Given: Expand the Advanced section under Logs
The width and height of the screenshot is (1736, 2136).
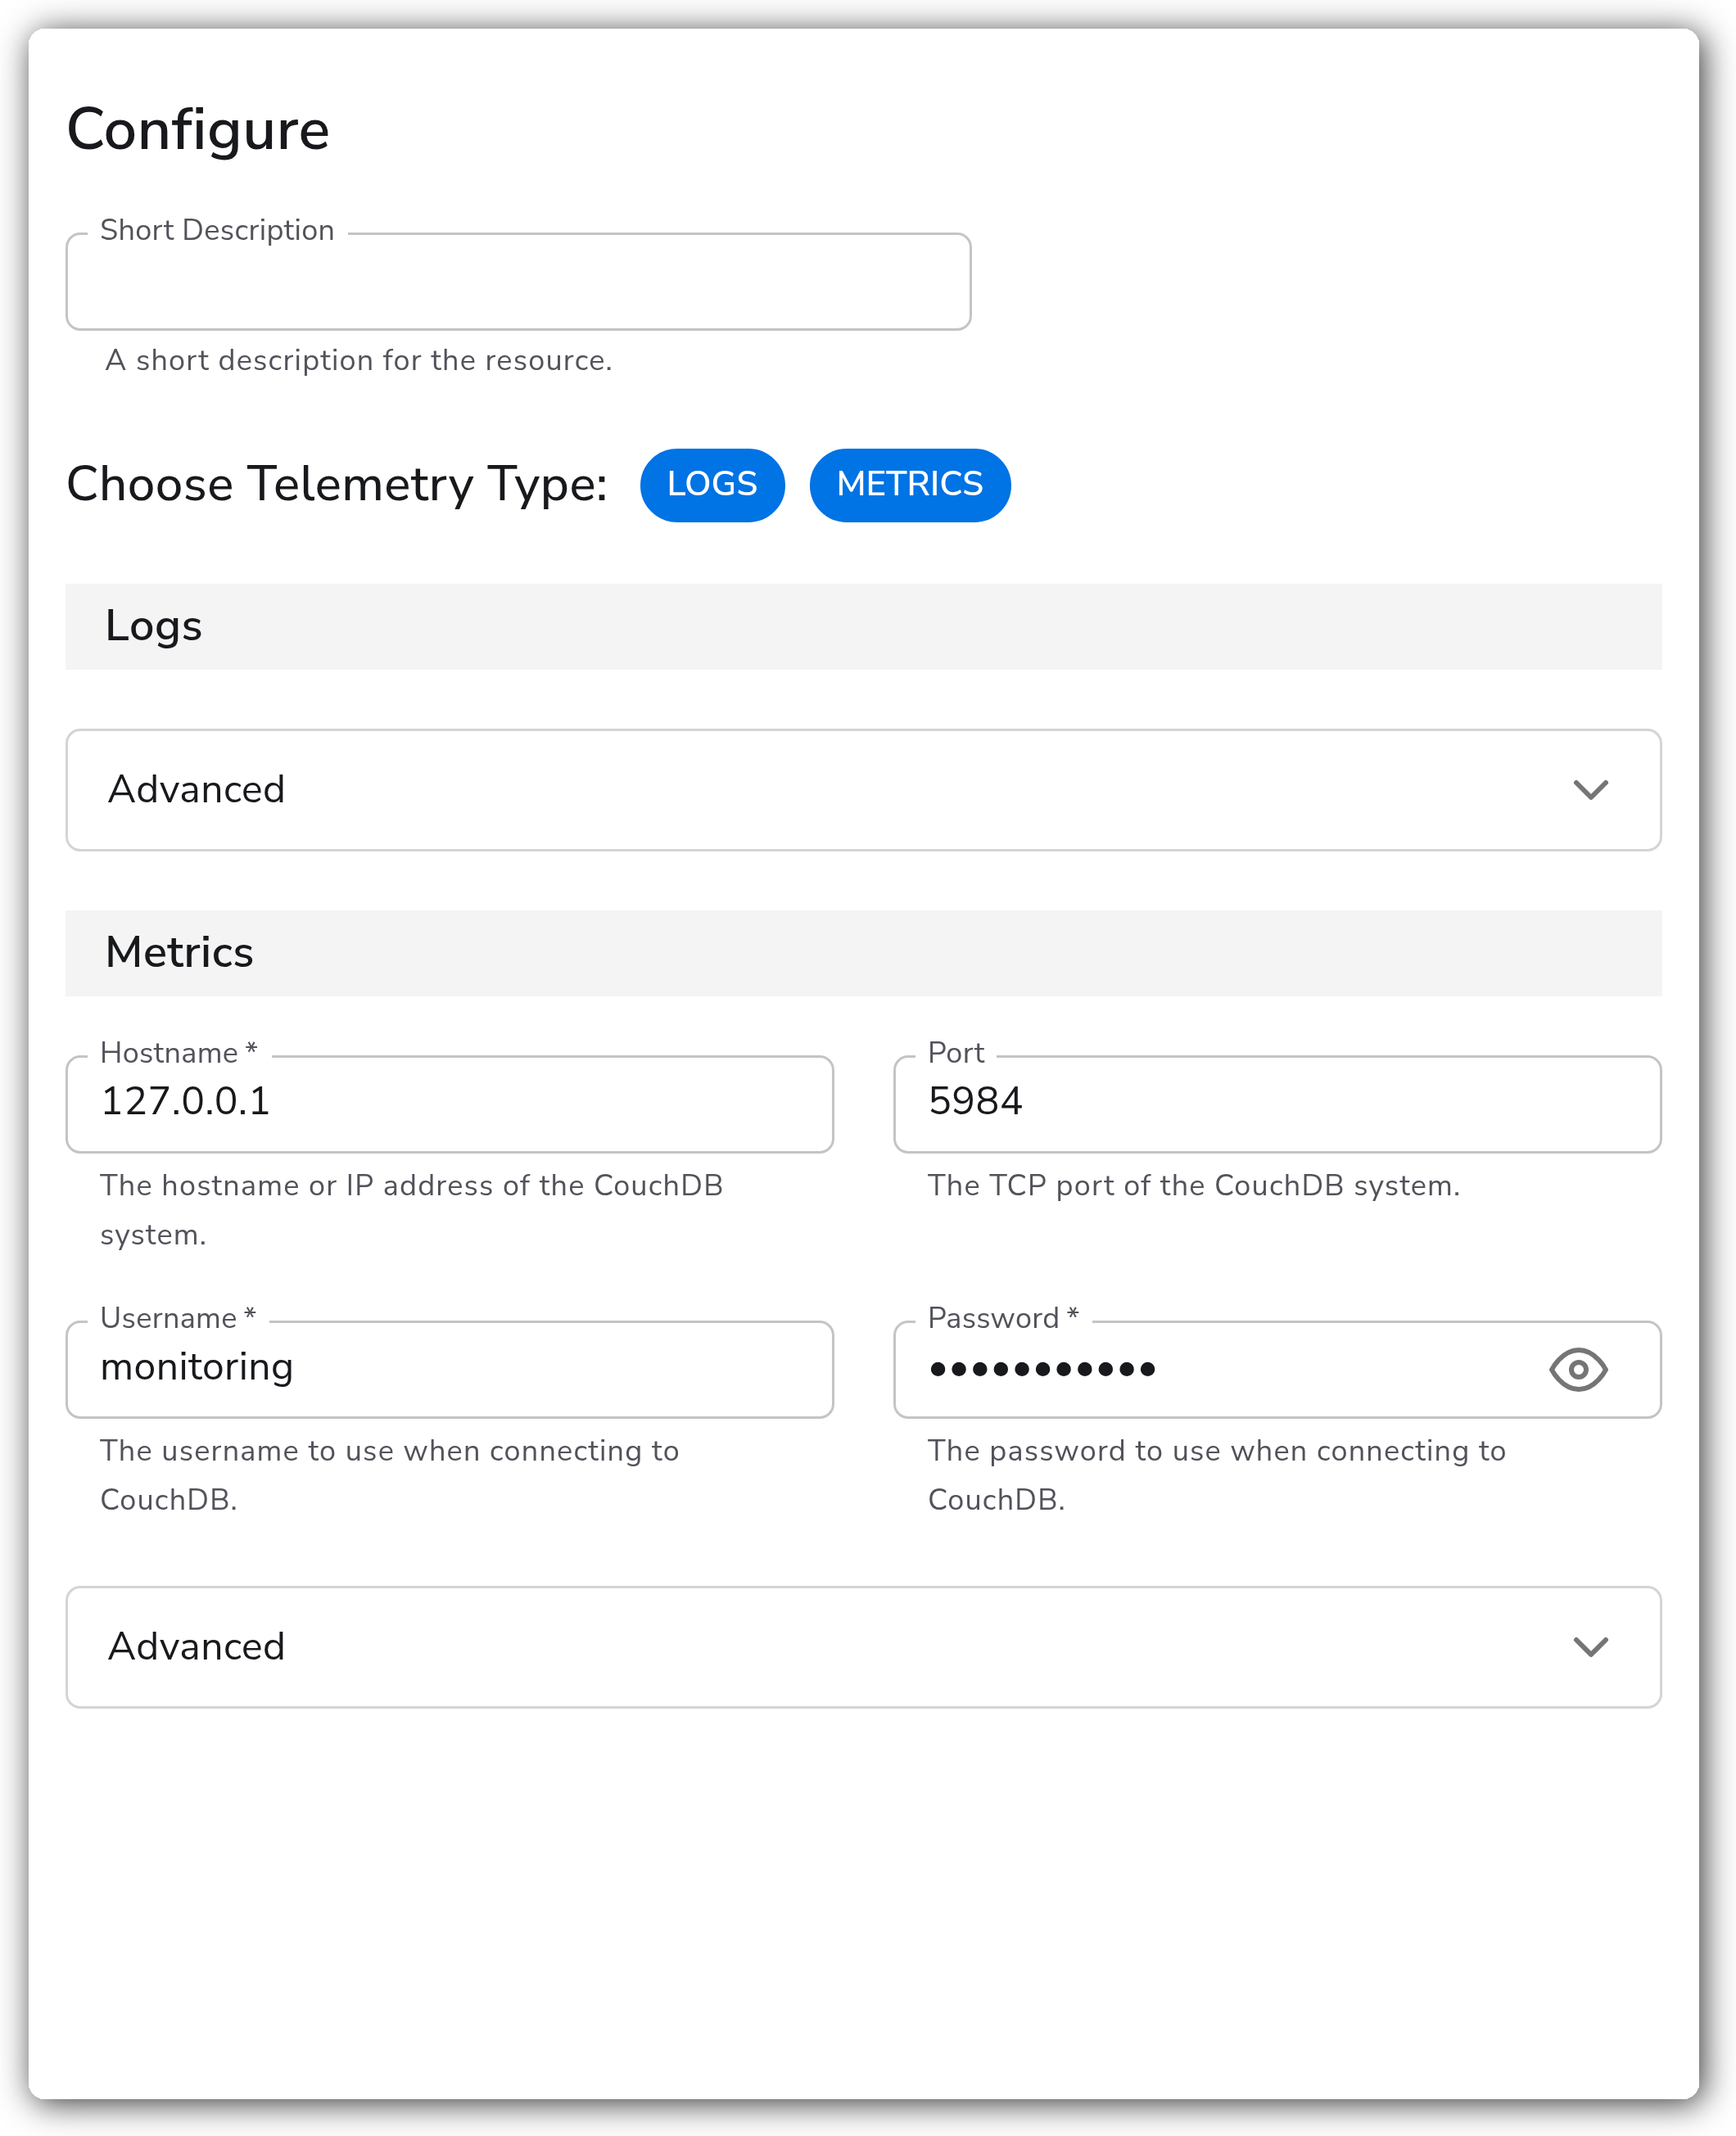Looking at the screenshot, I should [x=863, y=789].
